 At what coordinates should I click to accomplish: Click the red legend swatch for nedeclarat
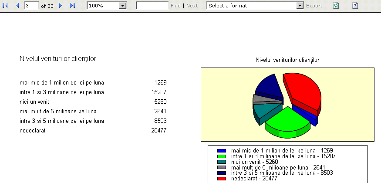[x=222, y=179]
